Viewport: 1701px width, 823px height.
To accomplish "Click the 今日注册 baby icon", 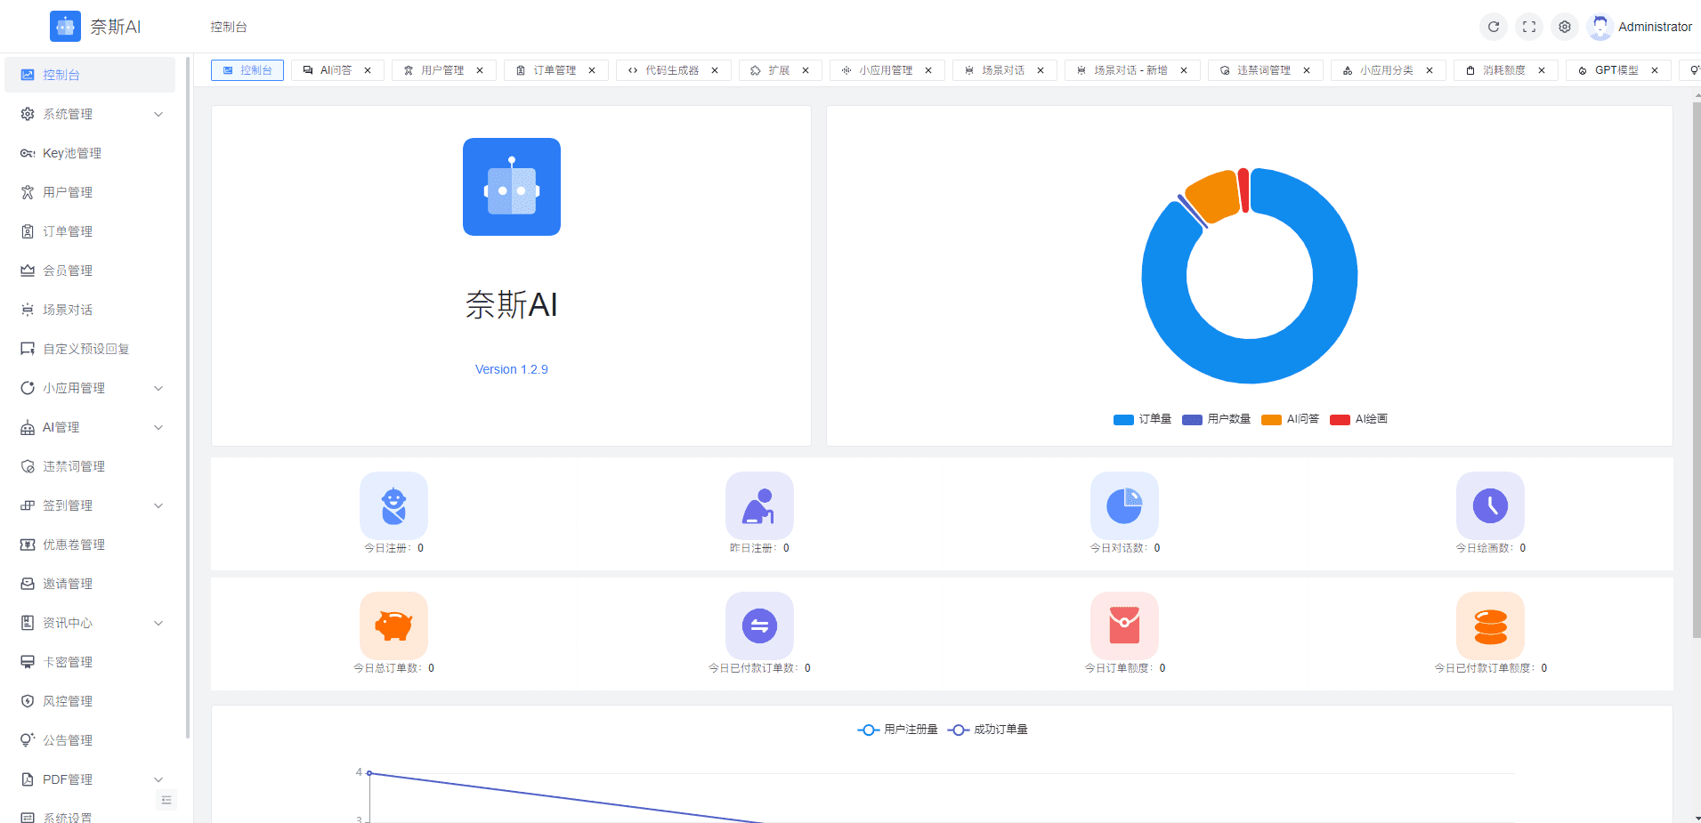I will point(393,505).
